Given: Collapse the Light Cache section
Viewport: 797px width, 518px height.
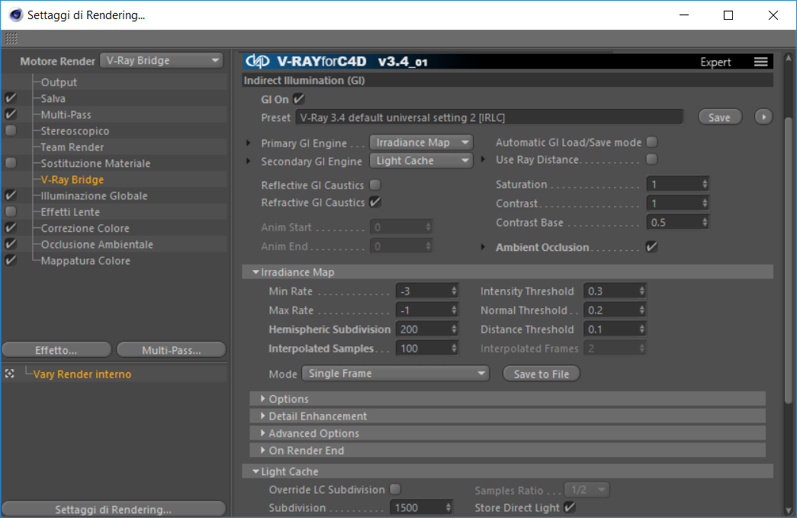Looking at the screenshot, I should coord(255,471).
